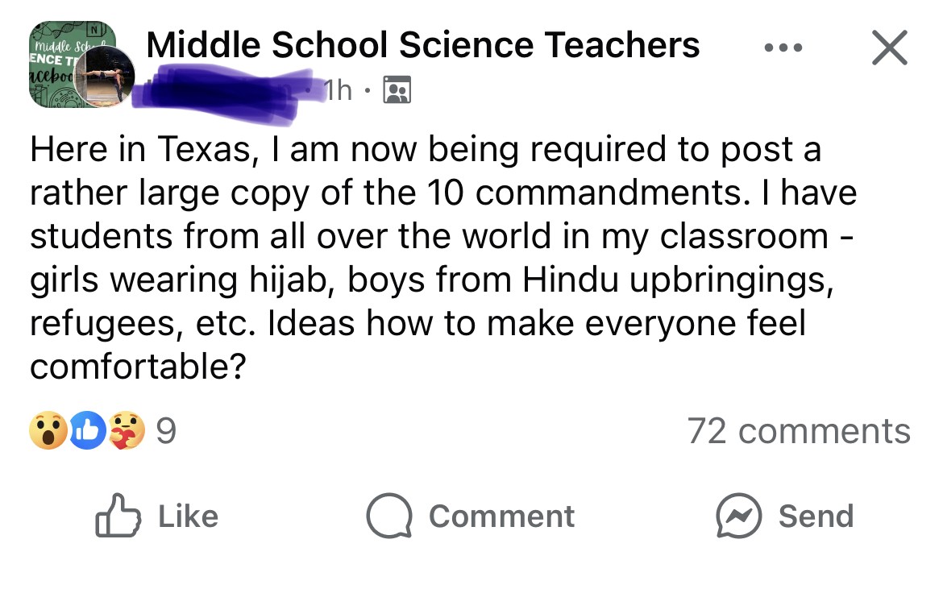Open the post options three-dot menu
The image size is (943, 589).
(x=783, y=47)
